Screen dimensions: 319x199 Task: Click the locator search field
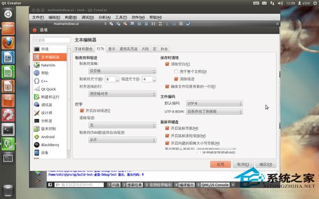point(79,185)
